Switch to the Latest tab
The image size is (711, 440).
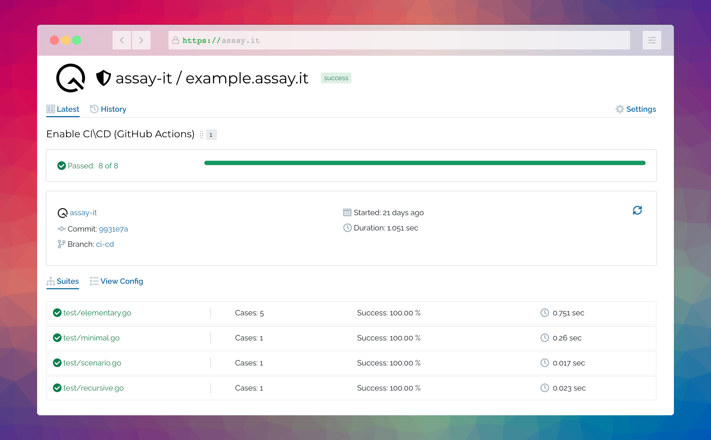[63, 109]
